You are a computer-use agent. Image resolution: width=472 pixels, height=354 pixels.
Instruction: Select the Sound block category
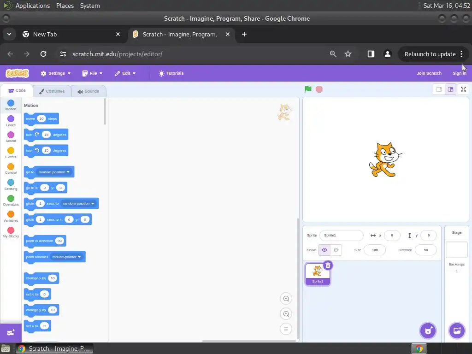click(x=11, y=137)
